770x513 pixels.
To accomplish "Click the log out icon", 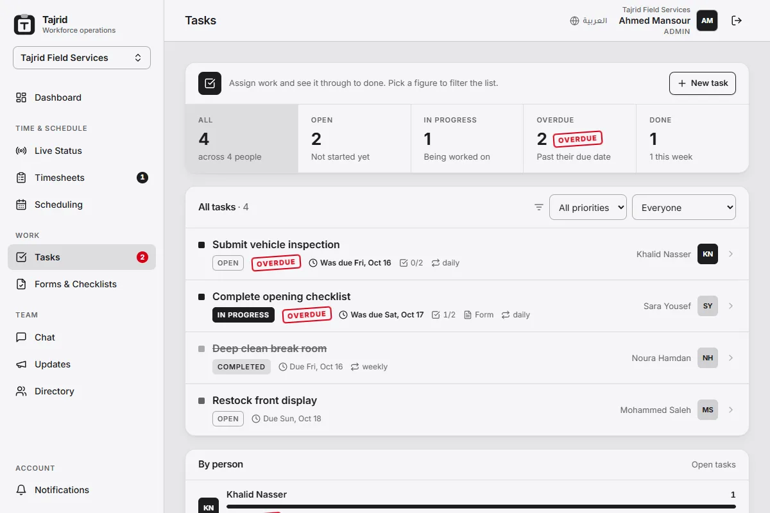I will pos(737,21).
